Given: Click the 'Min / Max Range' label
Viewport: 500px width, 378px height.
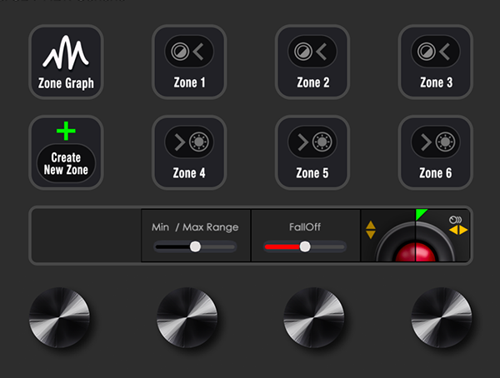Looking at the screenshot, I should pos(195,227).
